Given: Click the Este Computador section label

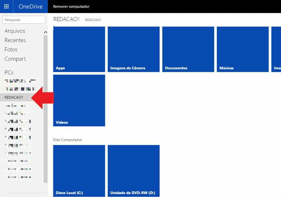Looking at the screenshot, I should 68,140.
